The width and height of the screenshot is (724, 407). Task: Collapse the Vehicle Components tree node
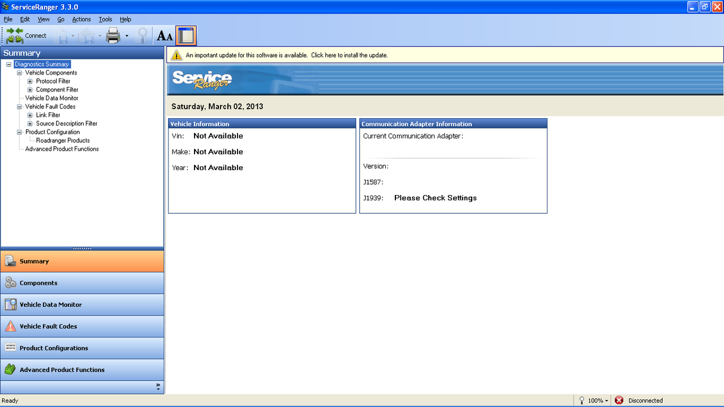point(19,73)
